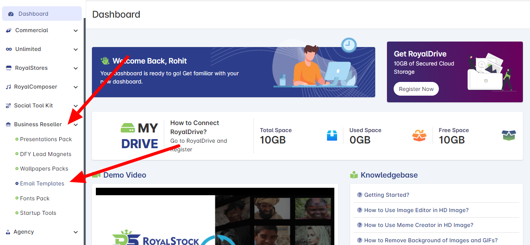Click the Get RoyalDrive promo banner

pos(455,72)
